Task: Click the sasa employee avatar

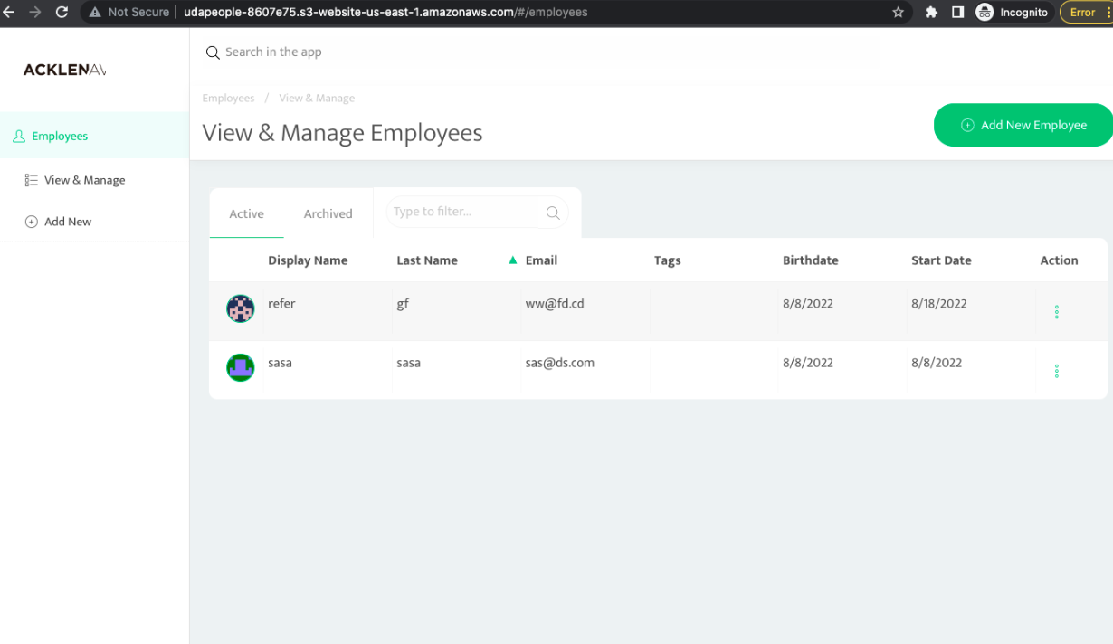Action: pos(240,367)
